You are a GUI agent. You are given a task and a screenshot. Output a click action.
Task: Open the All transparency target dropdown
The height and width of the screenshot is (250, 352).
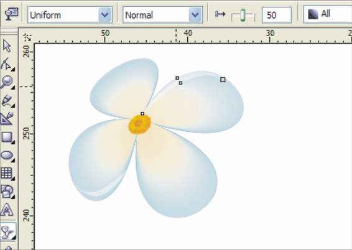point(328,14)
